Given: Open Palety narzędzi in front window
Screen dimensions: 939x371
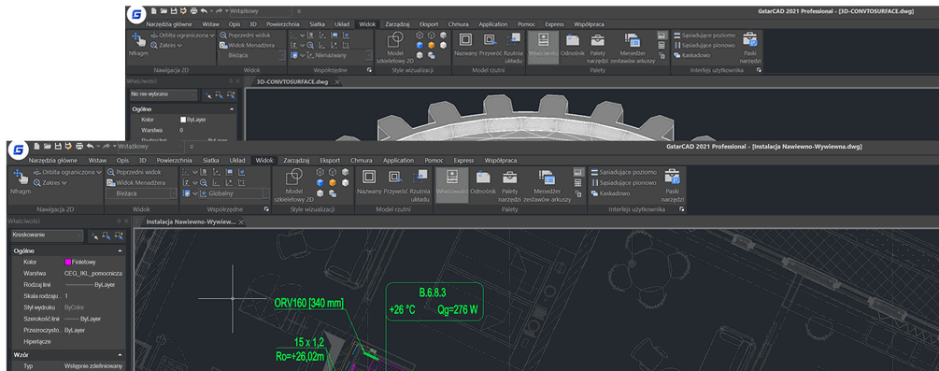Looking at the screenshot, I should pos(509,185).
